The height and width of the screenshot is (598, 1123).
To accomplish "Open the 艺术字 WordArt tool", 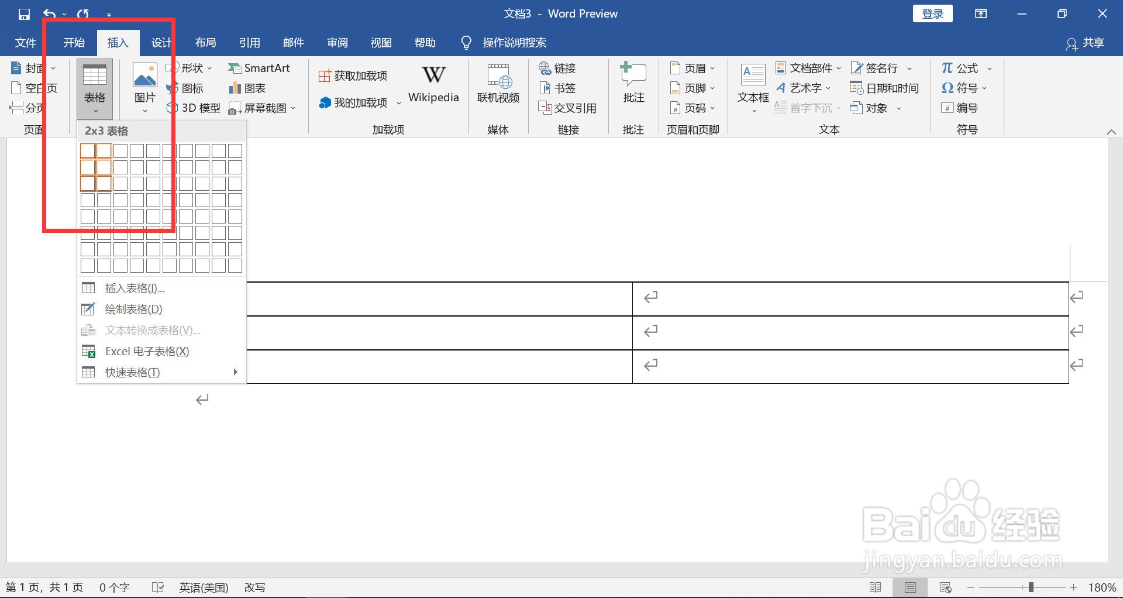I will tap(803, 88).
